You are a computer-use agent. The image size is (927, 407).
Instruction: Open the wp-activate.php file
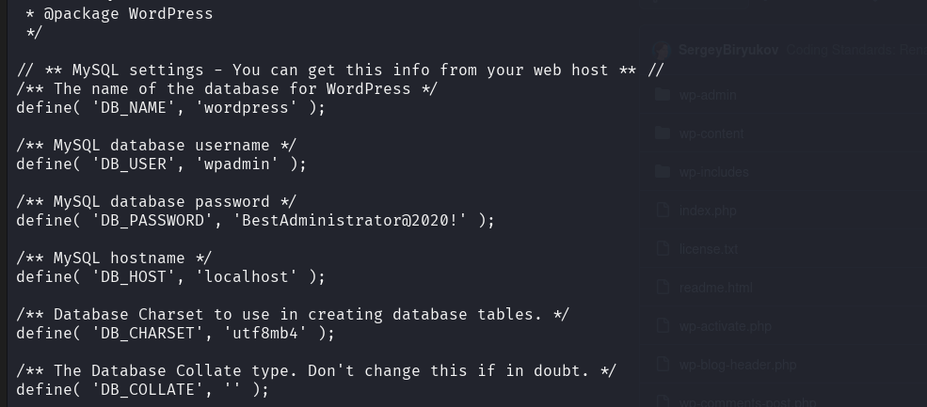(726, 326)
